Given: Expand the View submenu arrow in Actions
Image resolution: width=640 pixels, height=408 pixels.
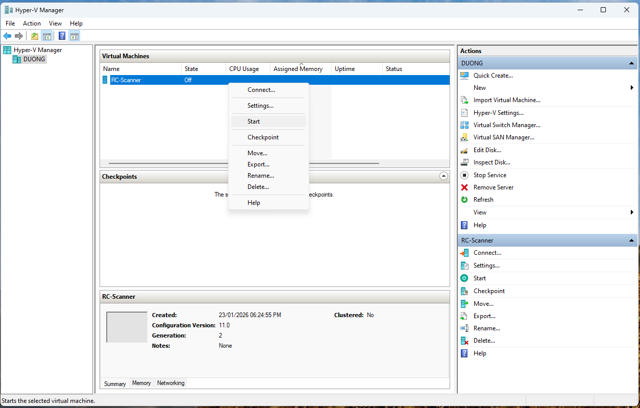Looking at the screenshot, I should pos(632,212).
